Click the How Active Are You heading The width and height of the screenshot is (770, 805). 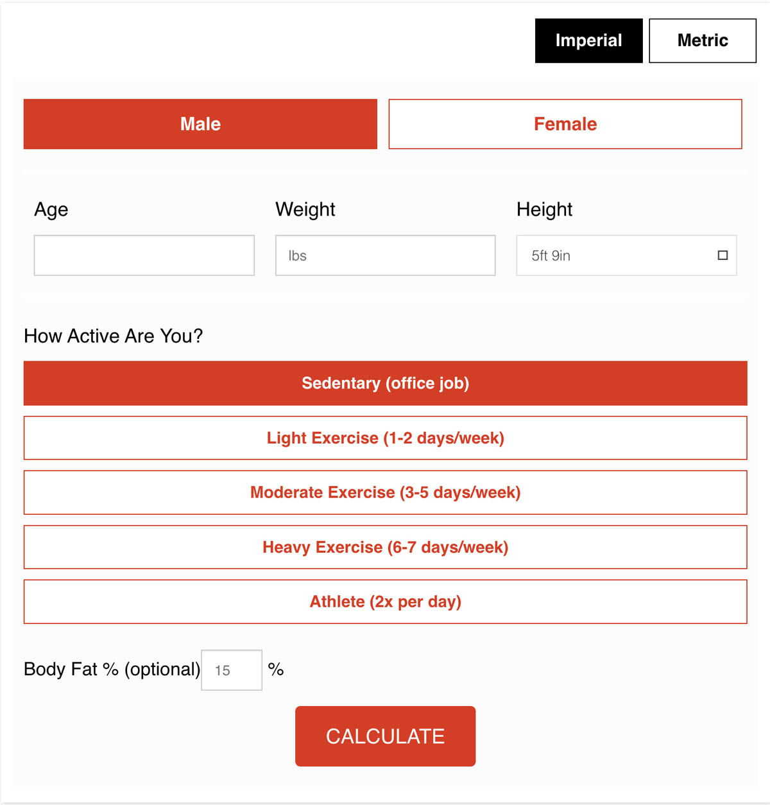[x=113, y=336]
